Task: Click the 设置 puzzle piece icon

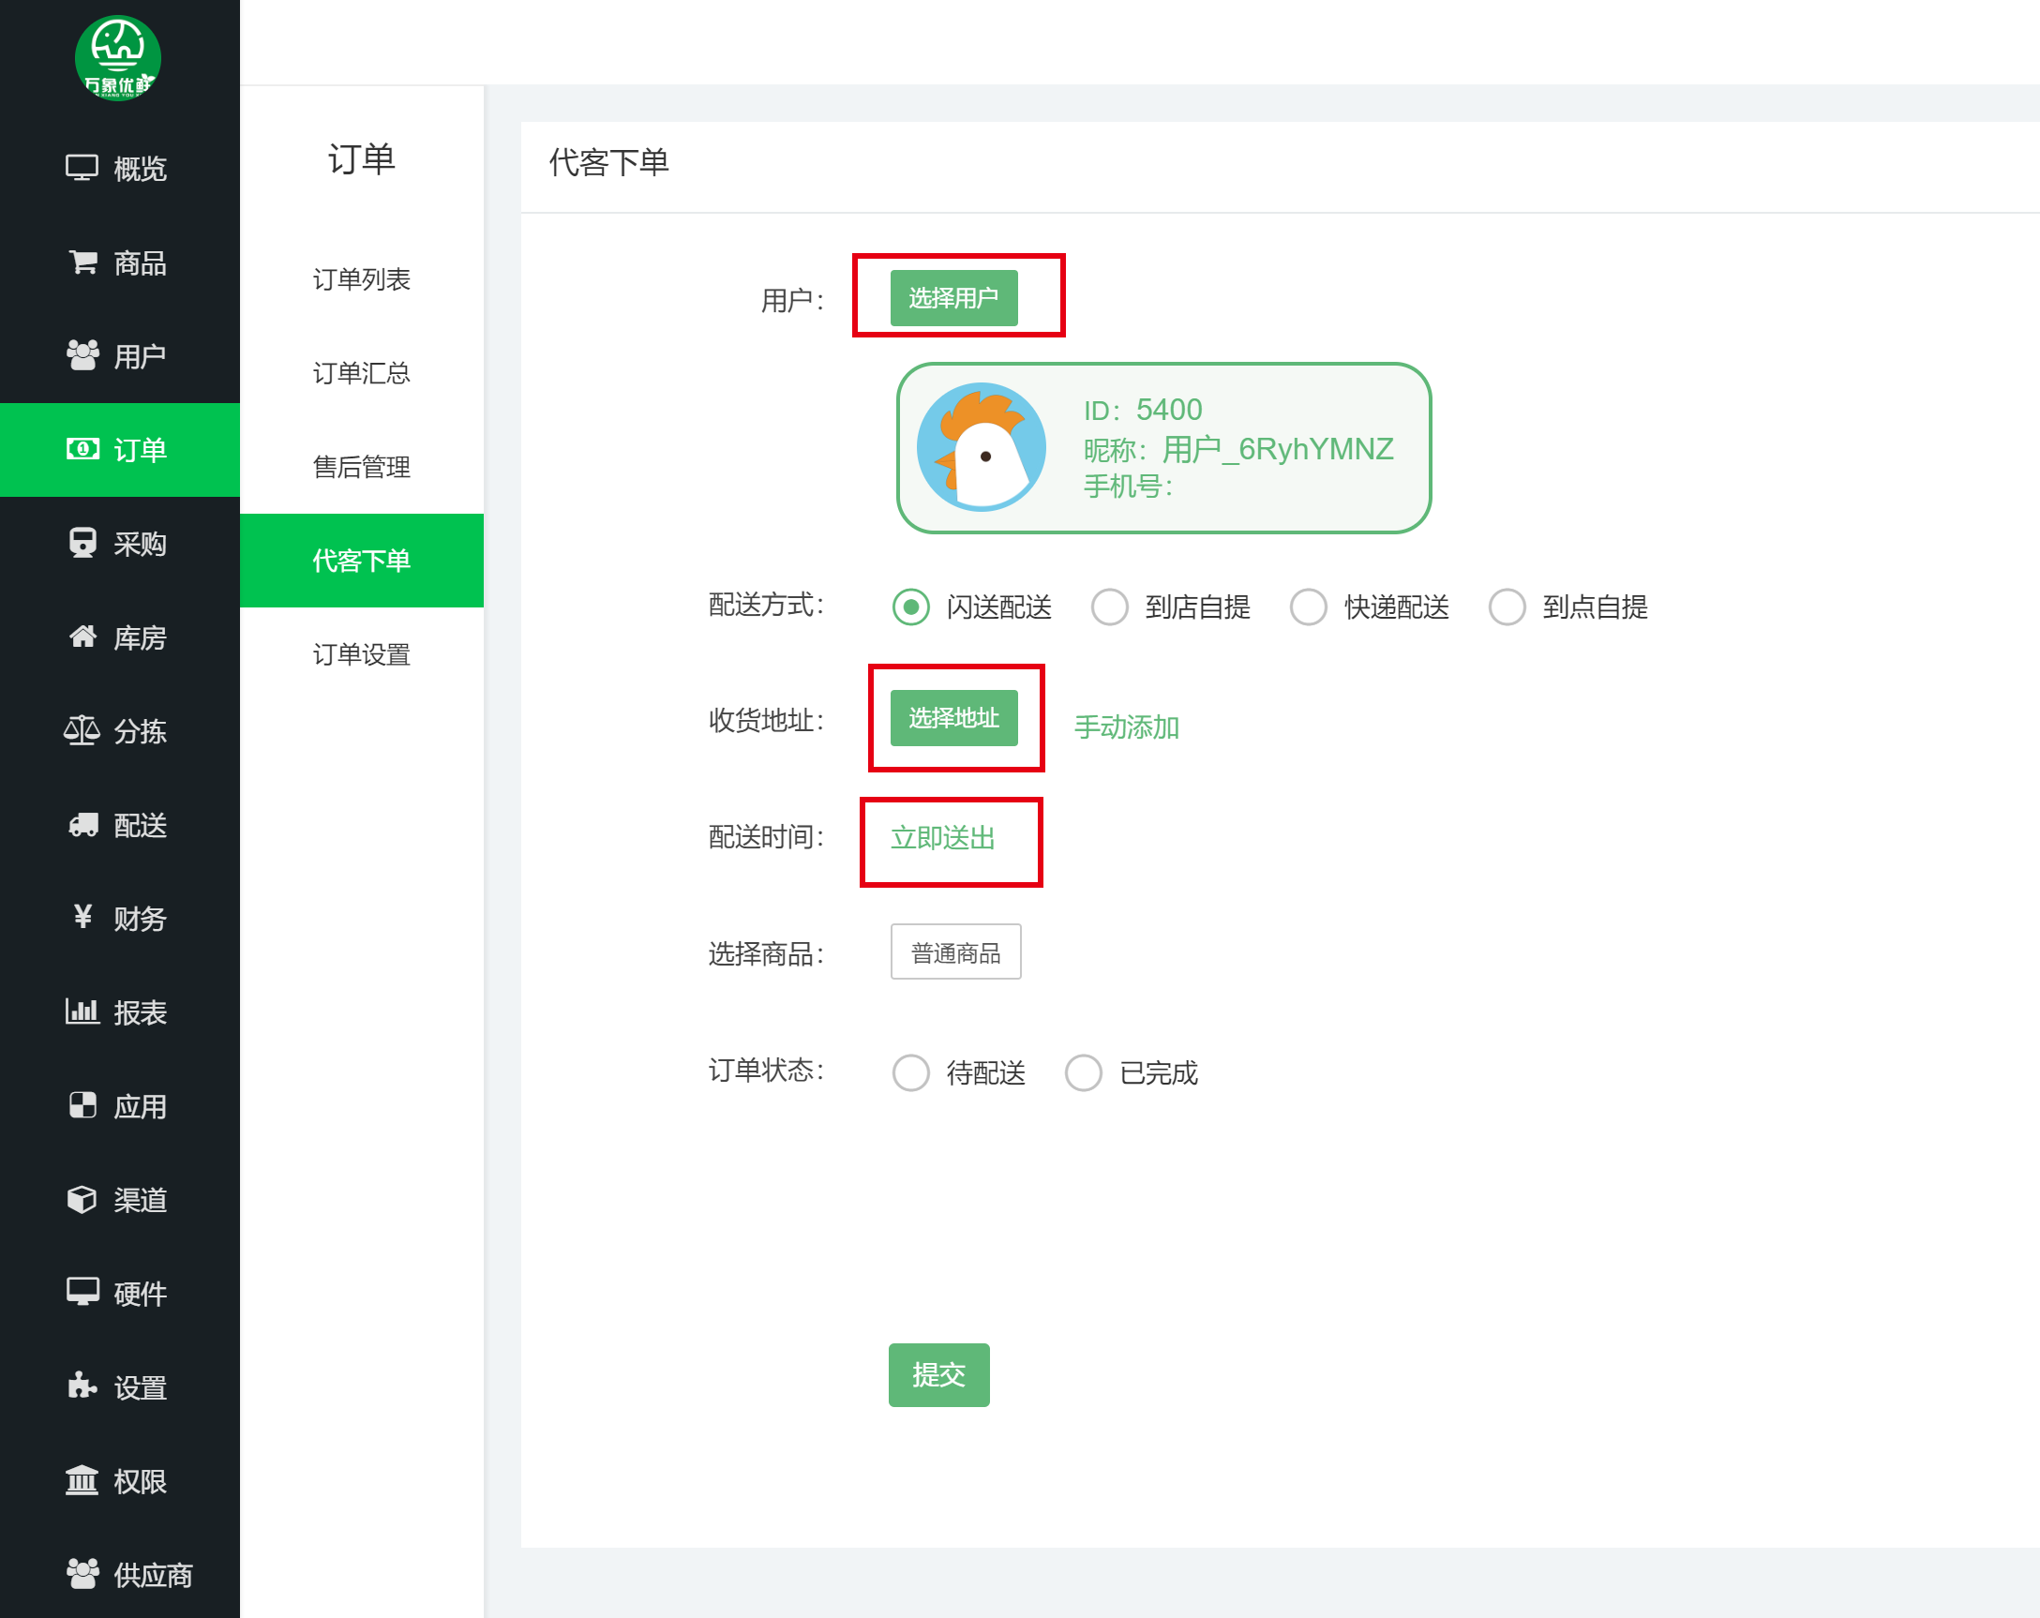Action: 82,1386
